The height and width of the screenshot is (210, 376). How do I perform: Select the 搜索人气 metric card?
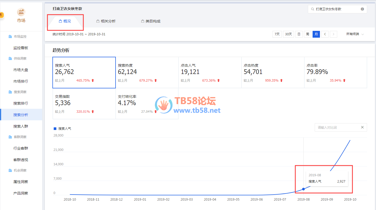click(84, 73)
